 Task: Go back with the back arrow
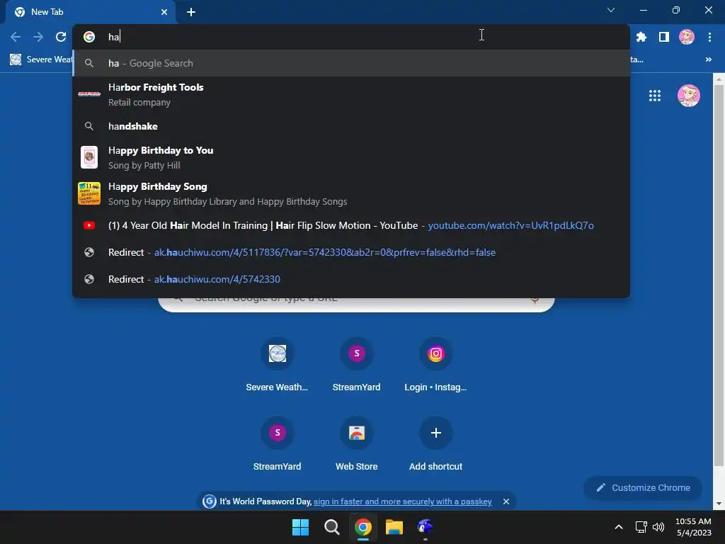(16, 37)
